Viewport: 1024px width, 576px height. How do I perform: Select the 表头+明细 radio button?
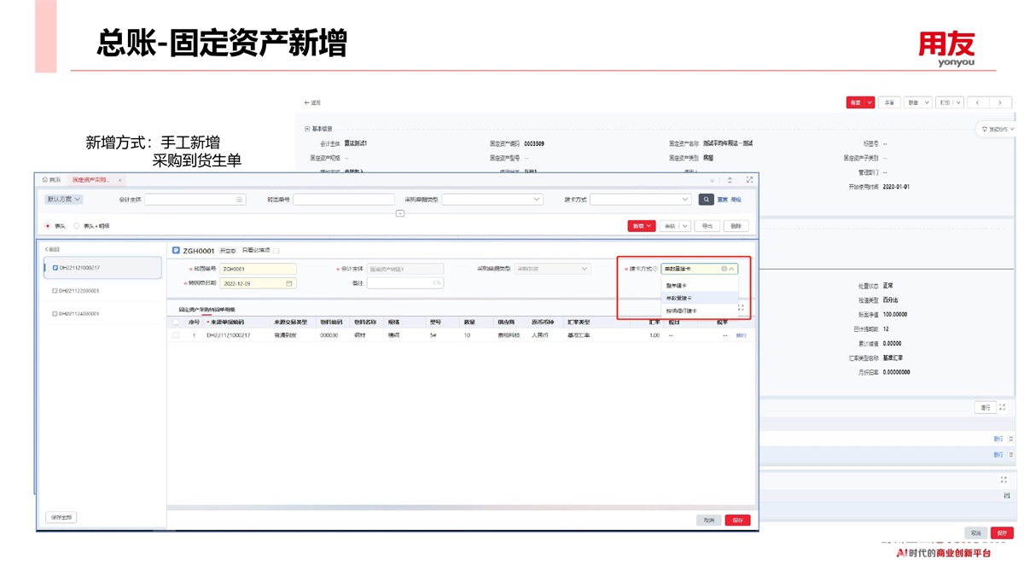coord(77,226)
